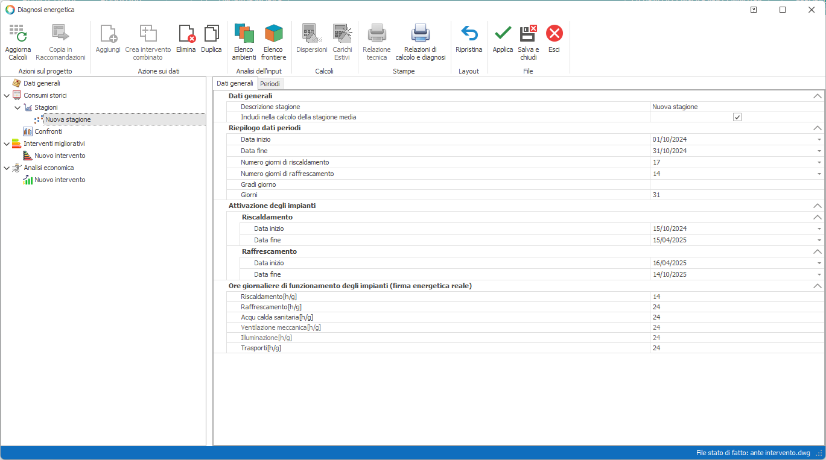Switch to the Periodi tab
Viewport: 826px width, 460px height.
tap(270, 84)
